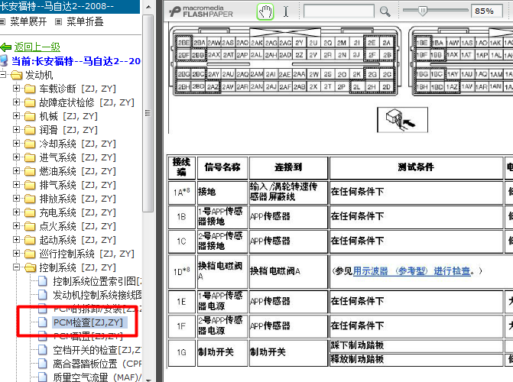Click the 机械 folder icon

pyautogui.click(x=30, y=116)
